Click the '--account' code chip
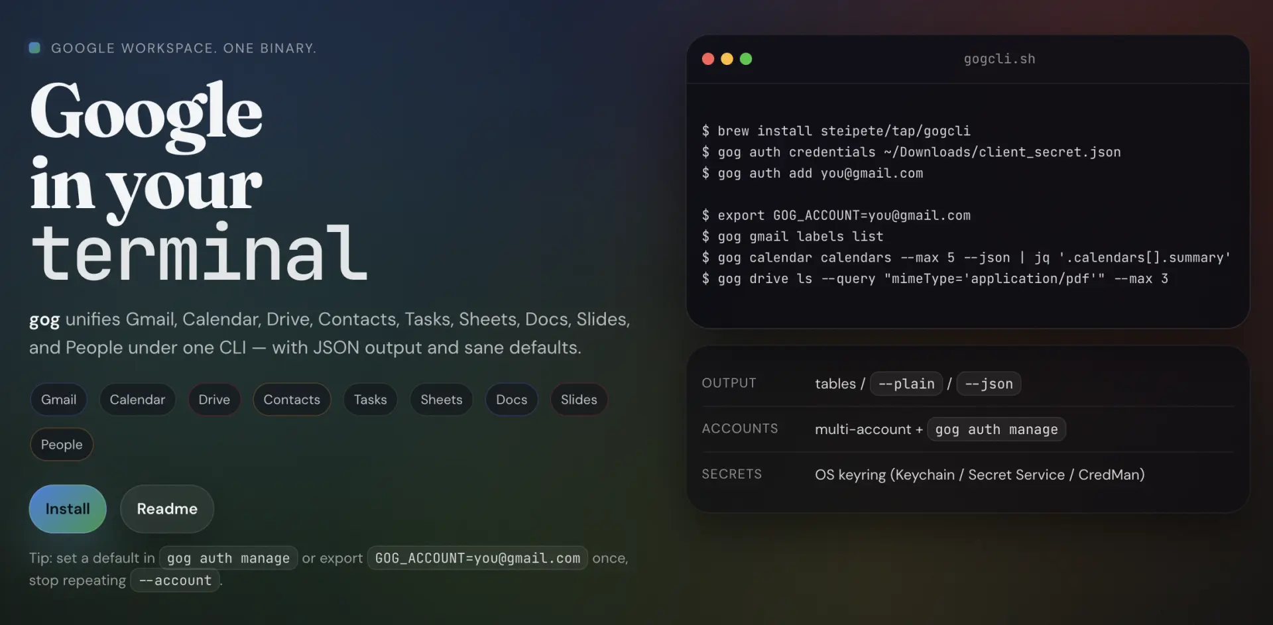 (175, 581)
